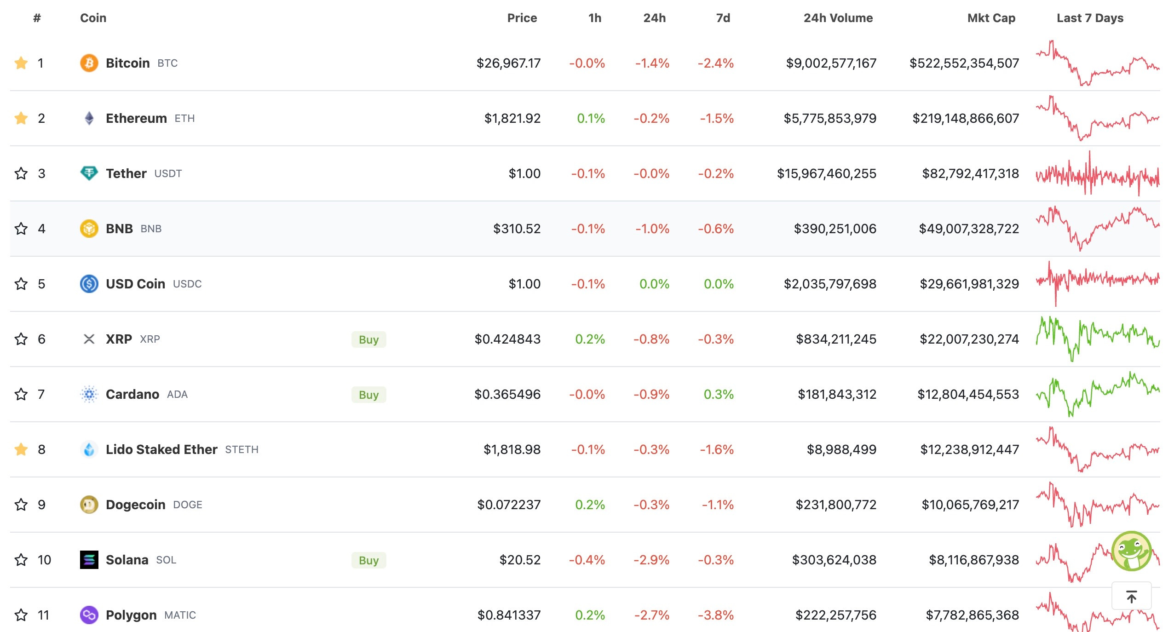
Task: Remove Lido Staked Ether star favorite
Action: click(21, 449)
